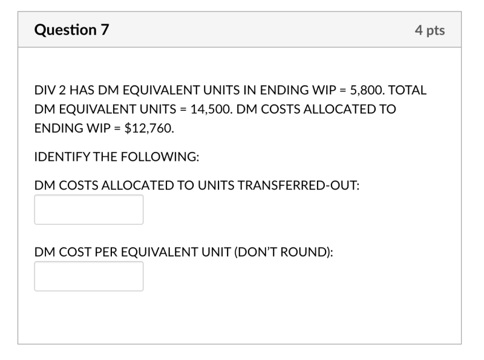Click the DM COST PER EQUIVALENT UNIT input box
This screenshot has width=484, height=360.
click(88, 275)
